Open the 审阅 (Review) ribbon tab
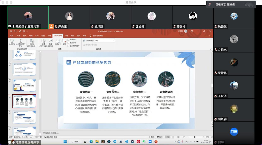 point(72,36)
